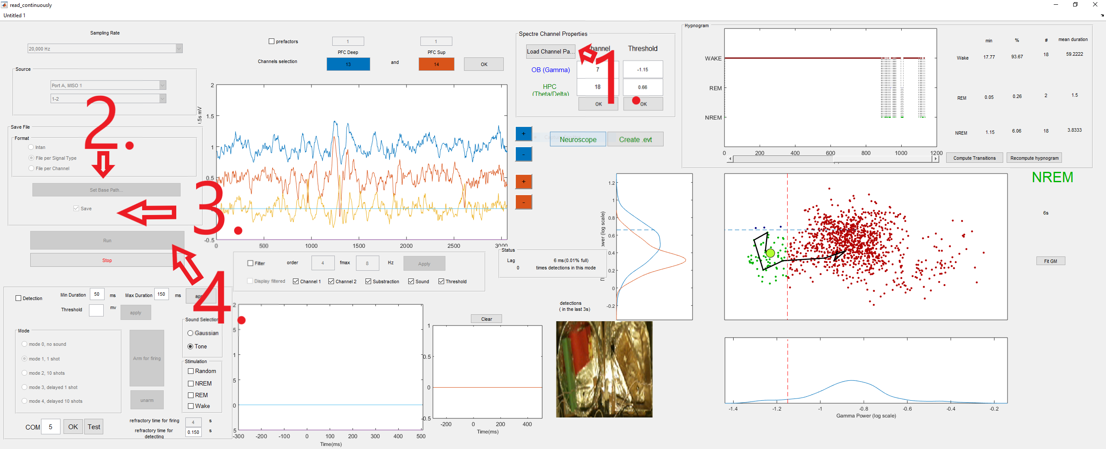Select the Gaussian sound option

[190, 333]
